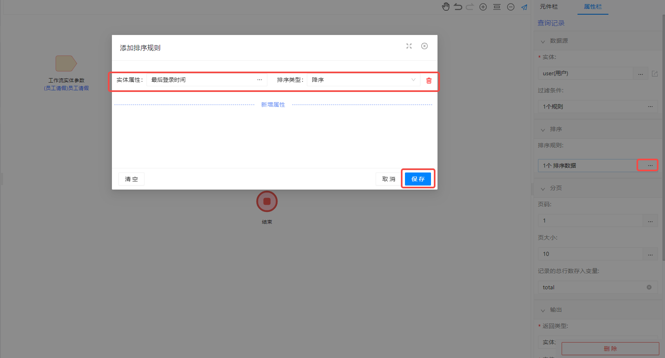Open filter conditions ellipsis for 1个规则
Viewport: 665px width, 358px height.
(650, 107)
